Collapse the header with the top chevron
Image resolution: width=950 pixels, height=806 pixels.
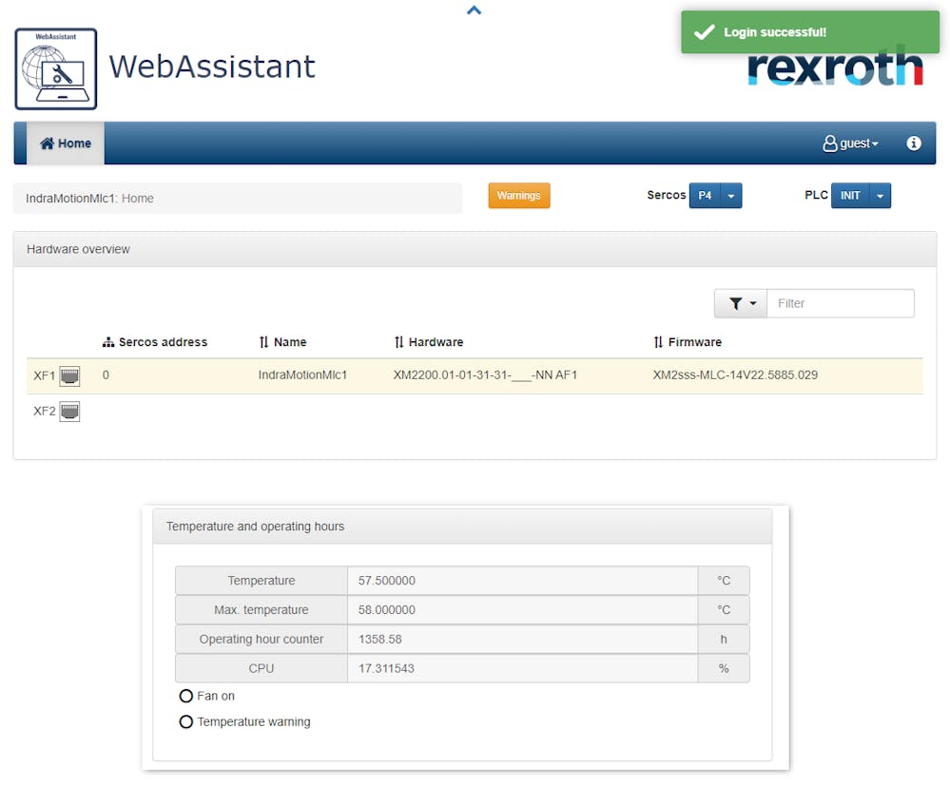tap(474, 10)
